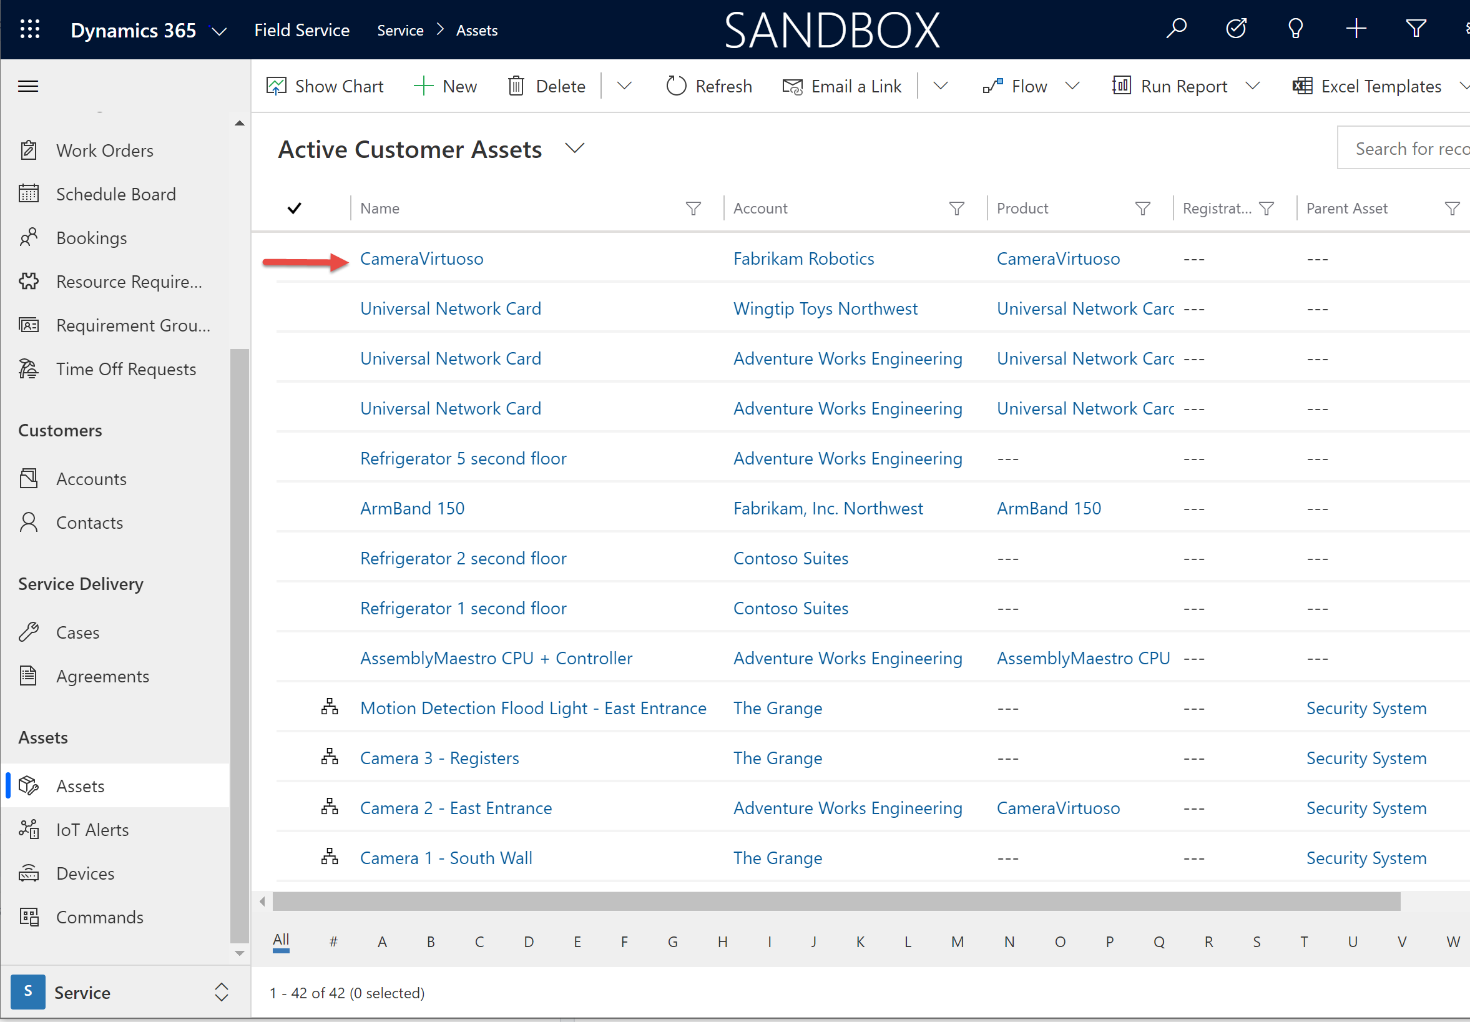The image size is (1470, 1022).
Task: Click Show Chart in the command bar
Action: [325, 86]
